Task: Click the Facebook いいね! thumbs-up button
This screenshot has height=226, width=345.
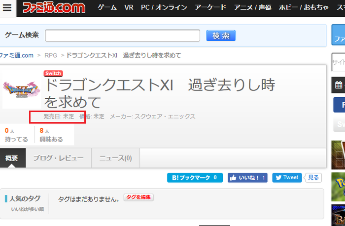Action: point(247,178)
